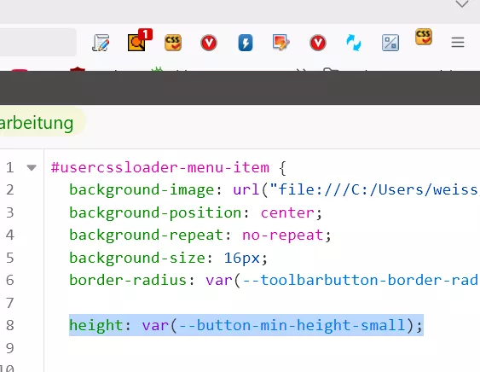Click line number 8 in the gutter
480x372 pixels.
tap(9, 325)
